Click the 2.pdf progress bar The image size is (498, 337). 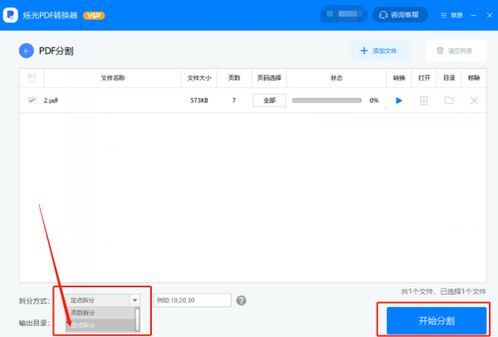click(327, 100)
